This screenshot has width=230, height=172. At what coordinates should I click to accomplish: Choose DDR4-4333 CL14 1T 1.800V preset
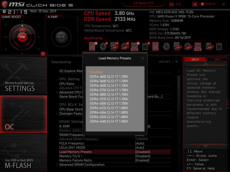coord(109,117)
